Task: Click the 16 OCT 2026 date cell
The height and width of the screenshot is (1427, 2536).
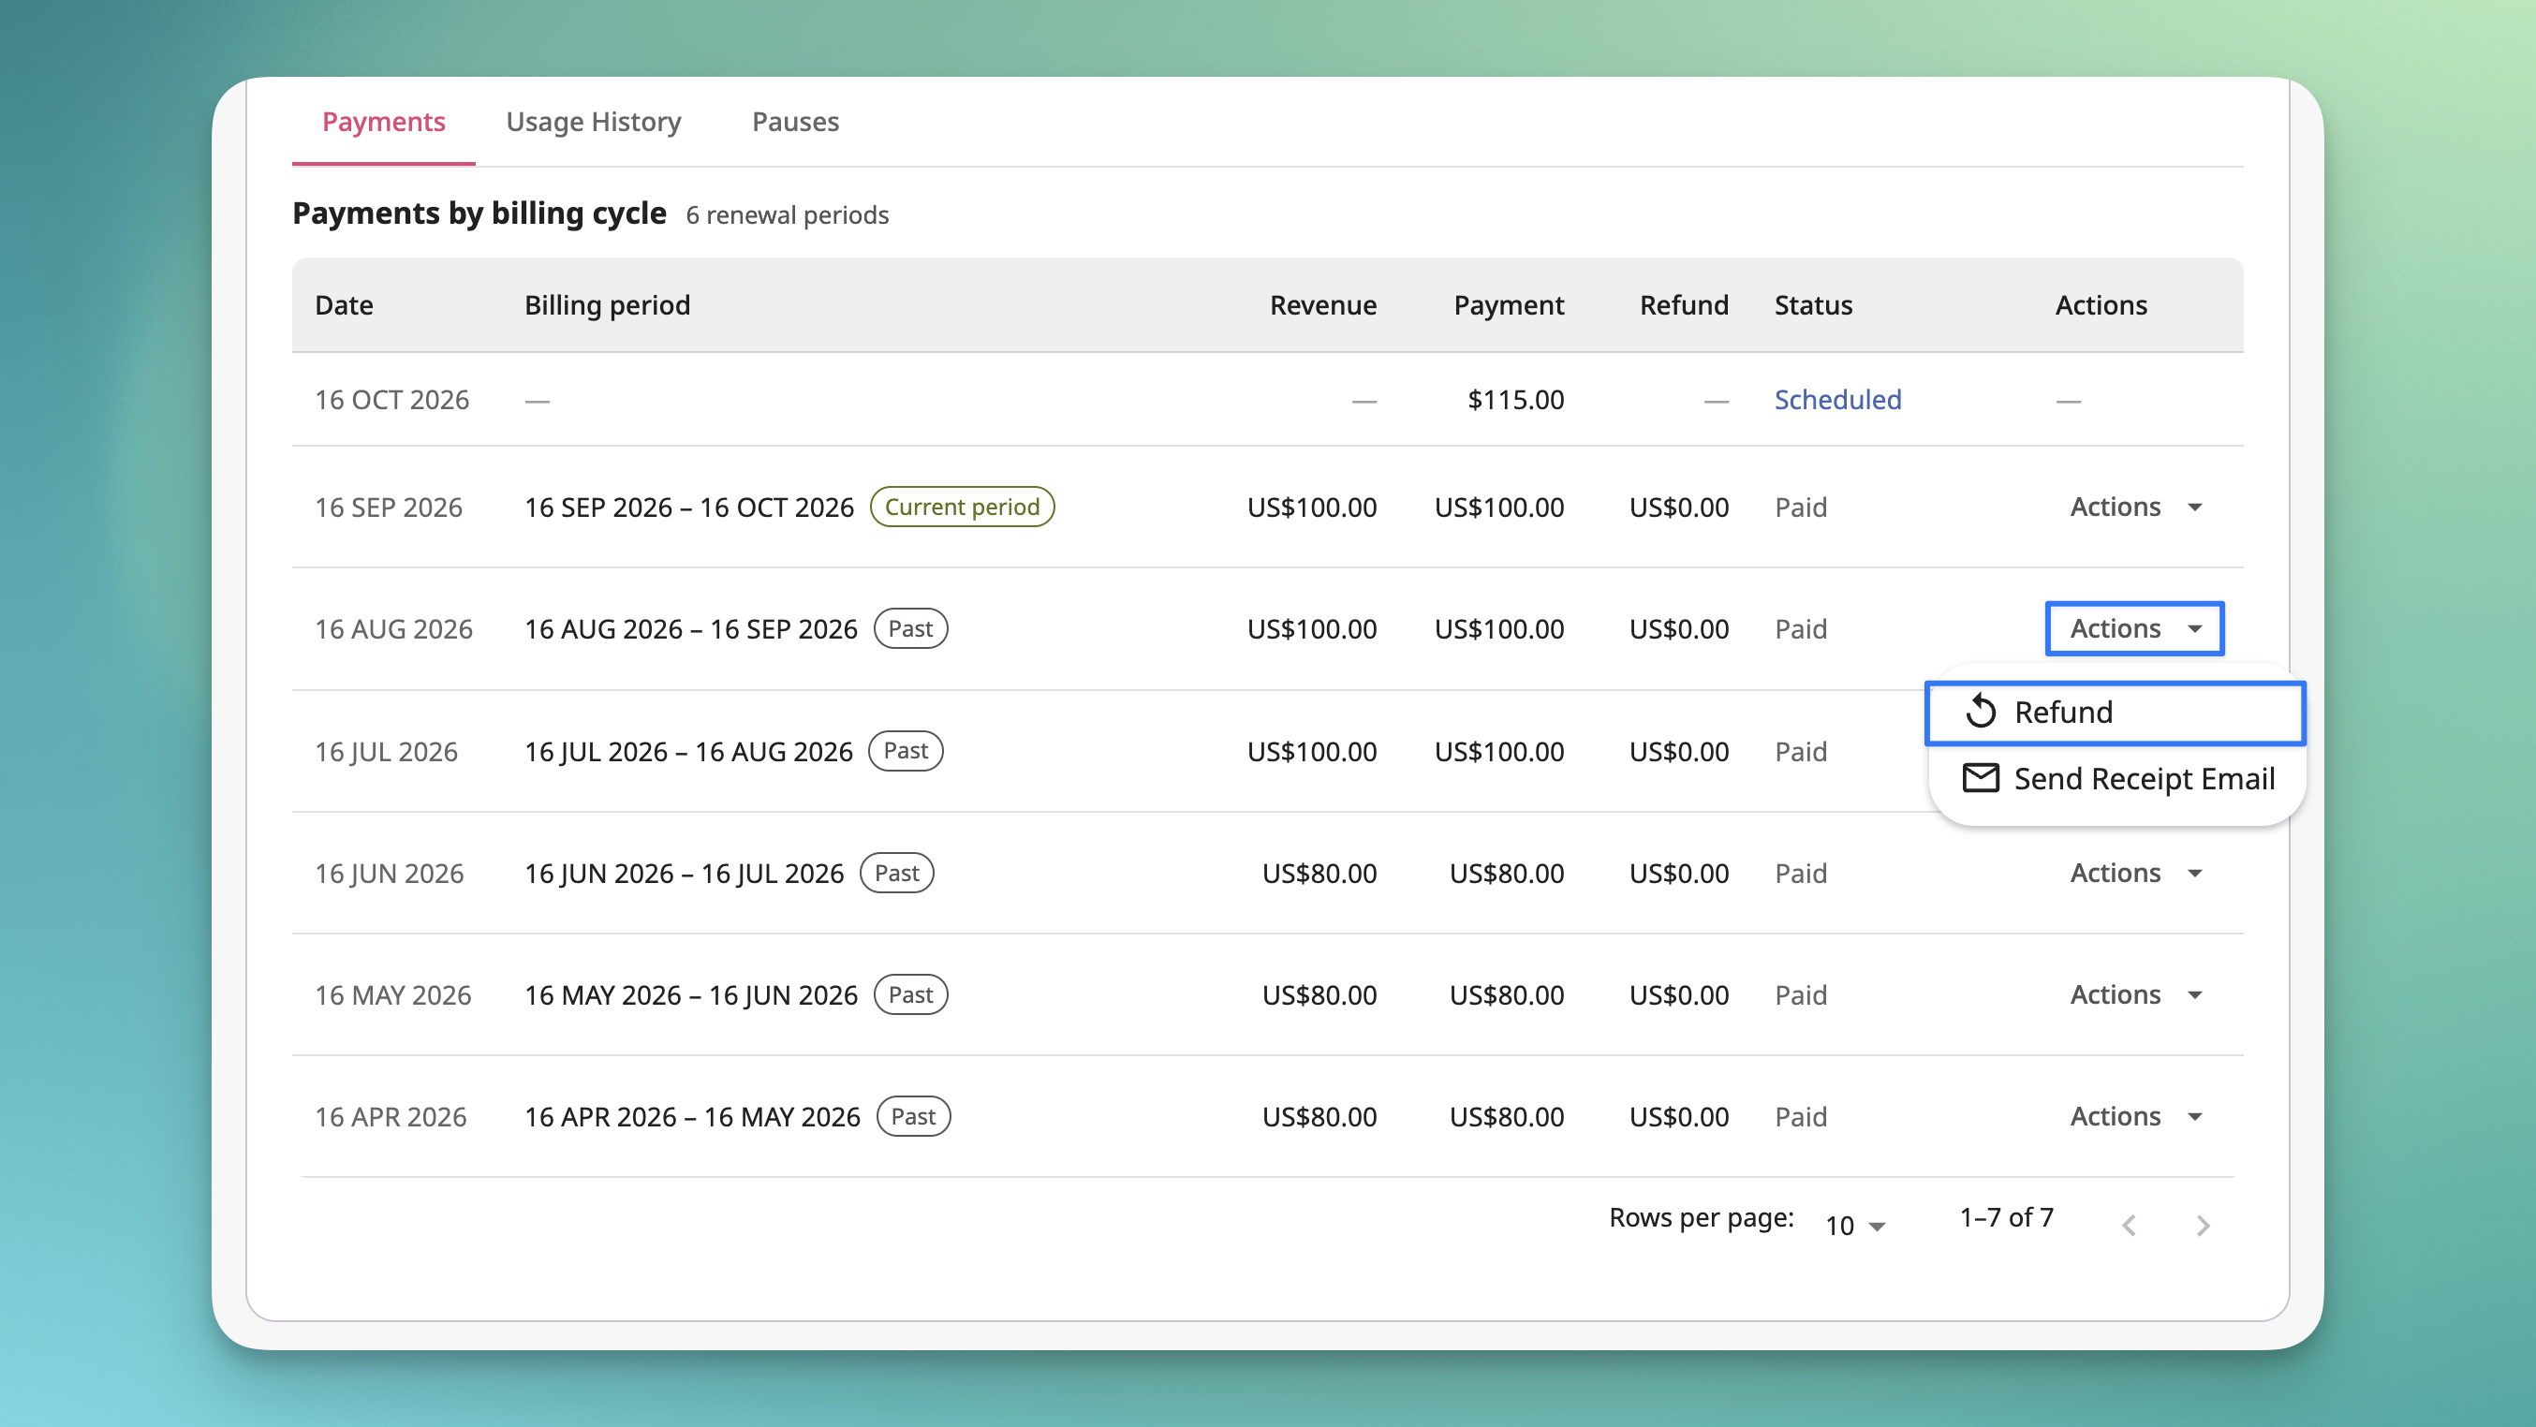Action: click(391, 400)
